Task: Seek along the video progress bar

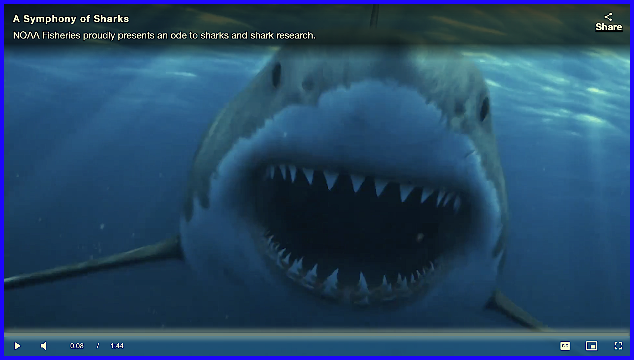Action: point(317,334)
